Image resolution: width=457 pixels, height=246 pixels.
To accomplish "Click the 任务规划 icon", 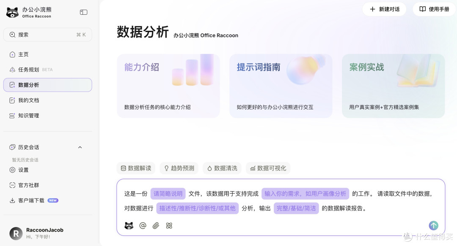I will [x=12, y=70].
